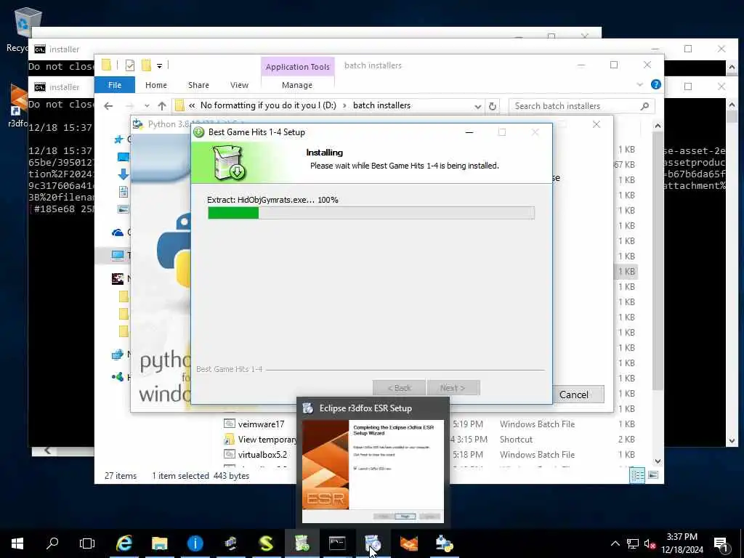This screenshot has height=558, width=744.
Task: Open the network tray icon
Action: (633, 543)
